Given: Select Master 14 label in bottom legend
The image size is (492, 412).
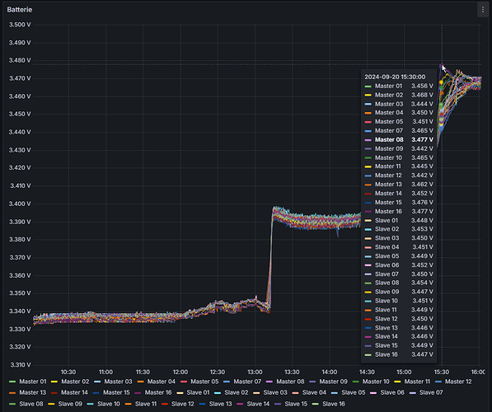Looking at the screenshot, I should (74, 392).
